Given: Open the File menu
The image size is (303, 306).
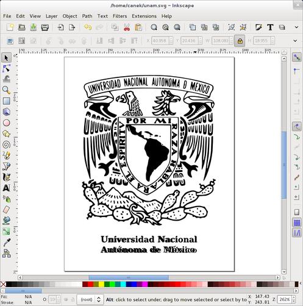Looking at the screenshot, I should point(7,16).
